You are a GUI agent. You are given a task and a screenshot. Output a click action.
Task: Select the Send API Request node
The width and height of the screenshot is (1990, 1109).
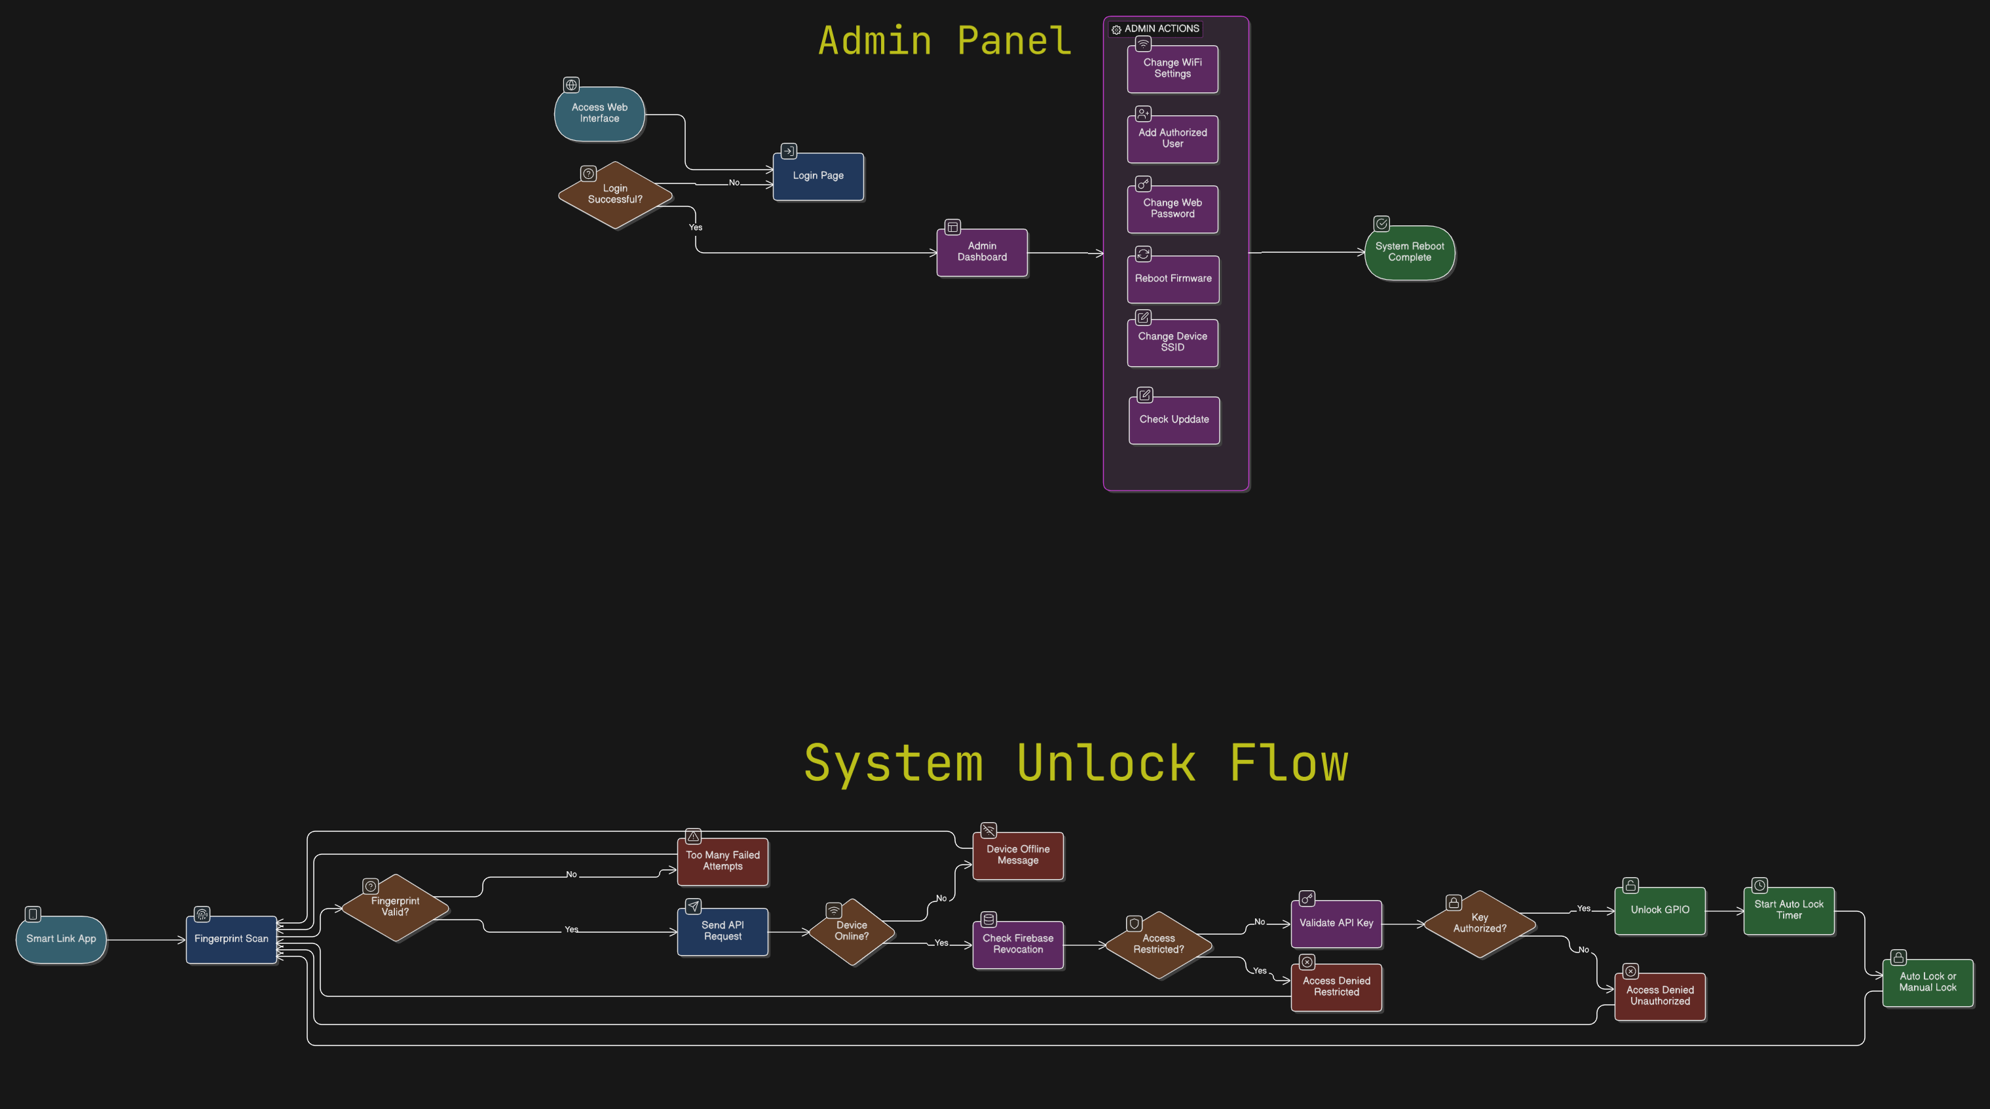pos(723,931)
